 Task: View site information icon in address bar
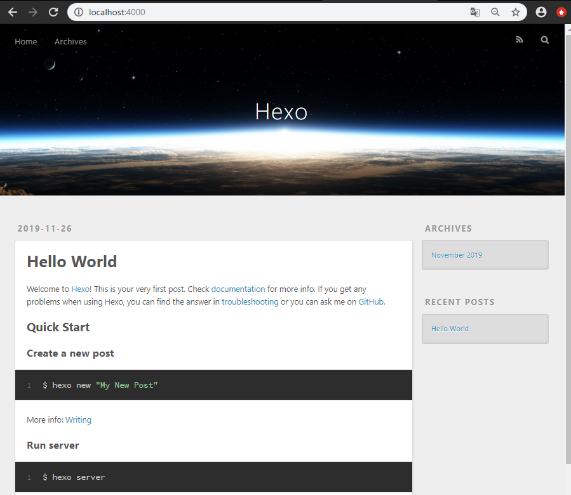(x=79, y=12)
